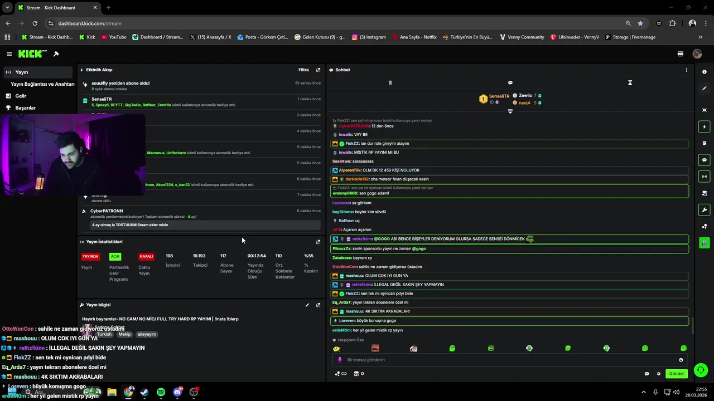714x401 pixels.
Task: Pop out the Yayın İstatistikleri panel
Action: pyautogui.click(x=318, y=242)
